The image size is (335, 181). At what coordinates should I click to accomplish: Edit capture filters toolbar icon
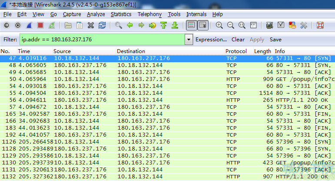click(x=270, y=26)
